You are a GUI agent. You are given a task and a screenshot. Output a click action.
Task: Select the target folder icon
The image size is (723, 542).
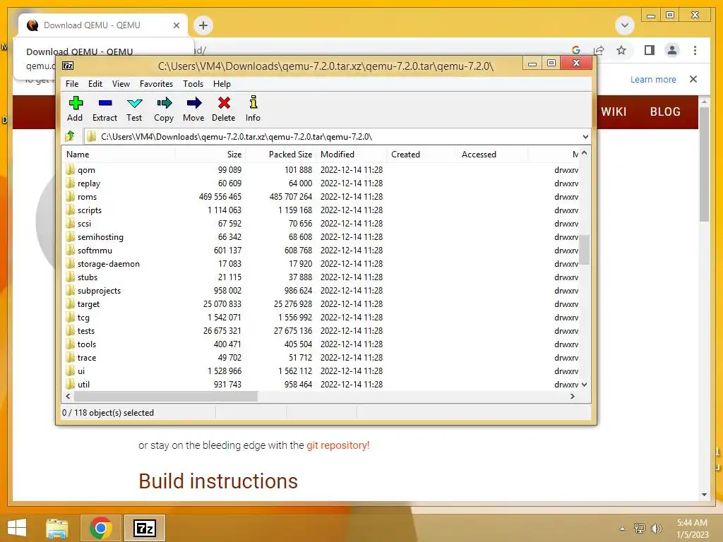point(70,303)
